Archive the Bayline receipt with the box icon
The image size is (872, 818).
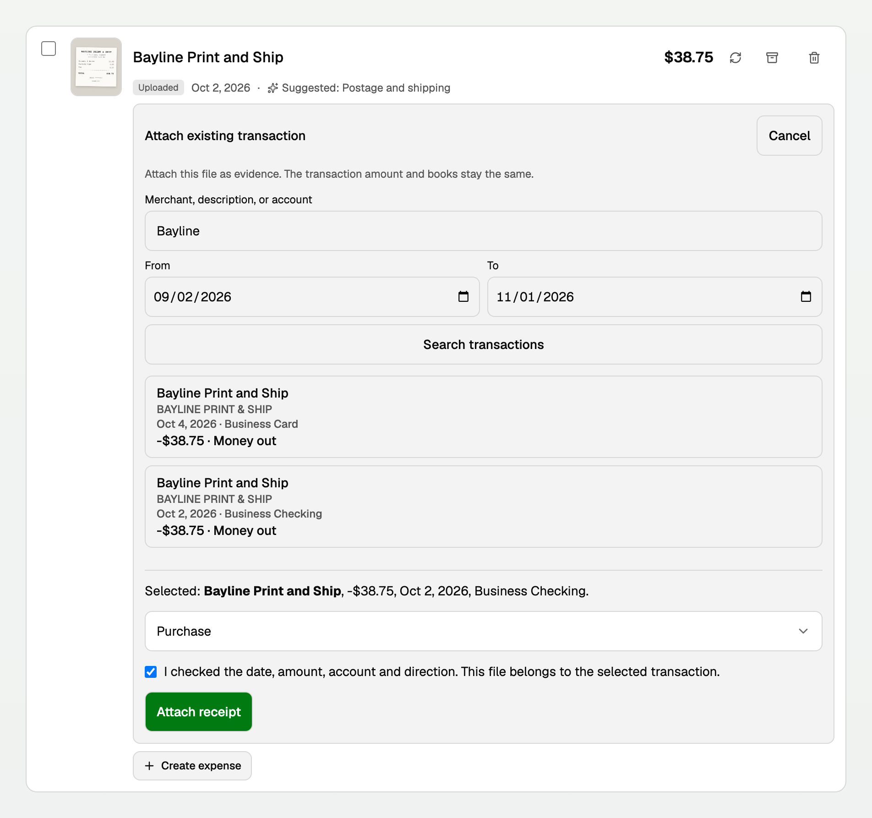772,58
